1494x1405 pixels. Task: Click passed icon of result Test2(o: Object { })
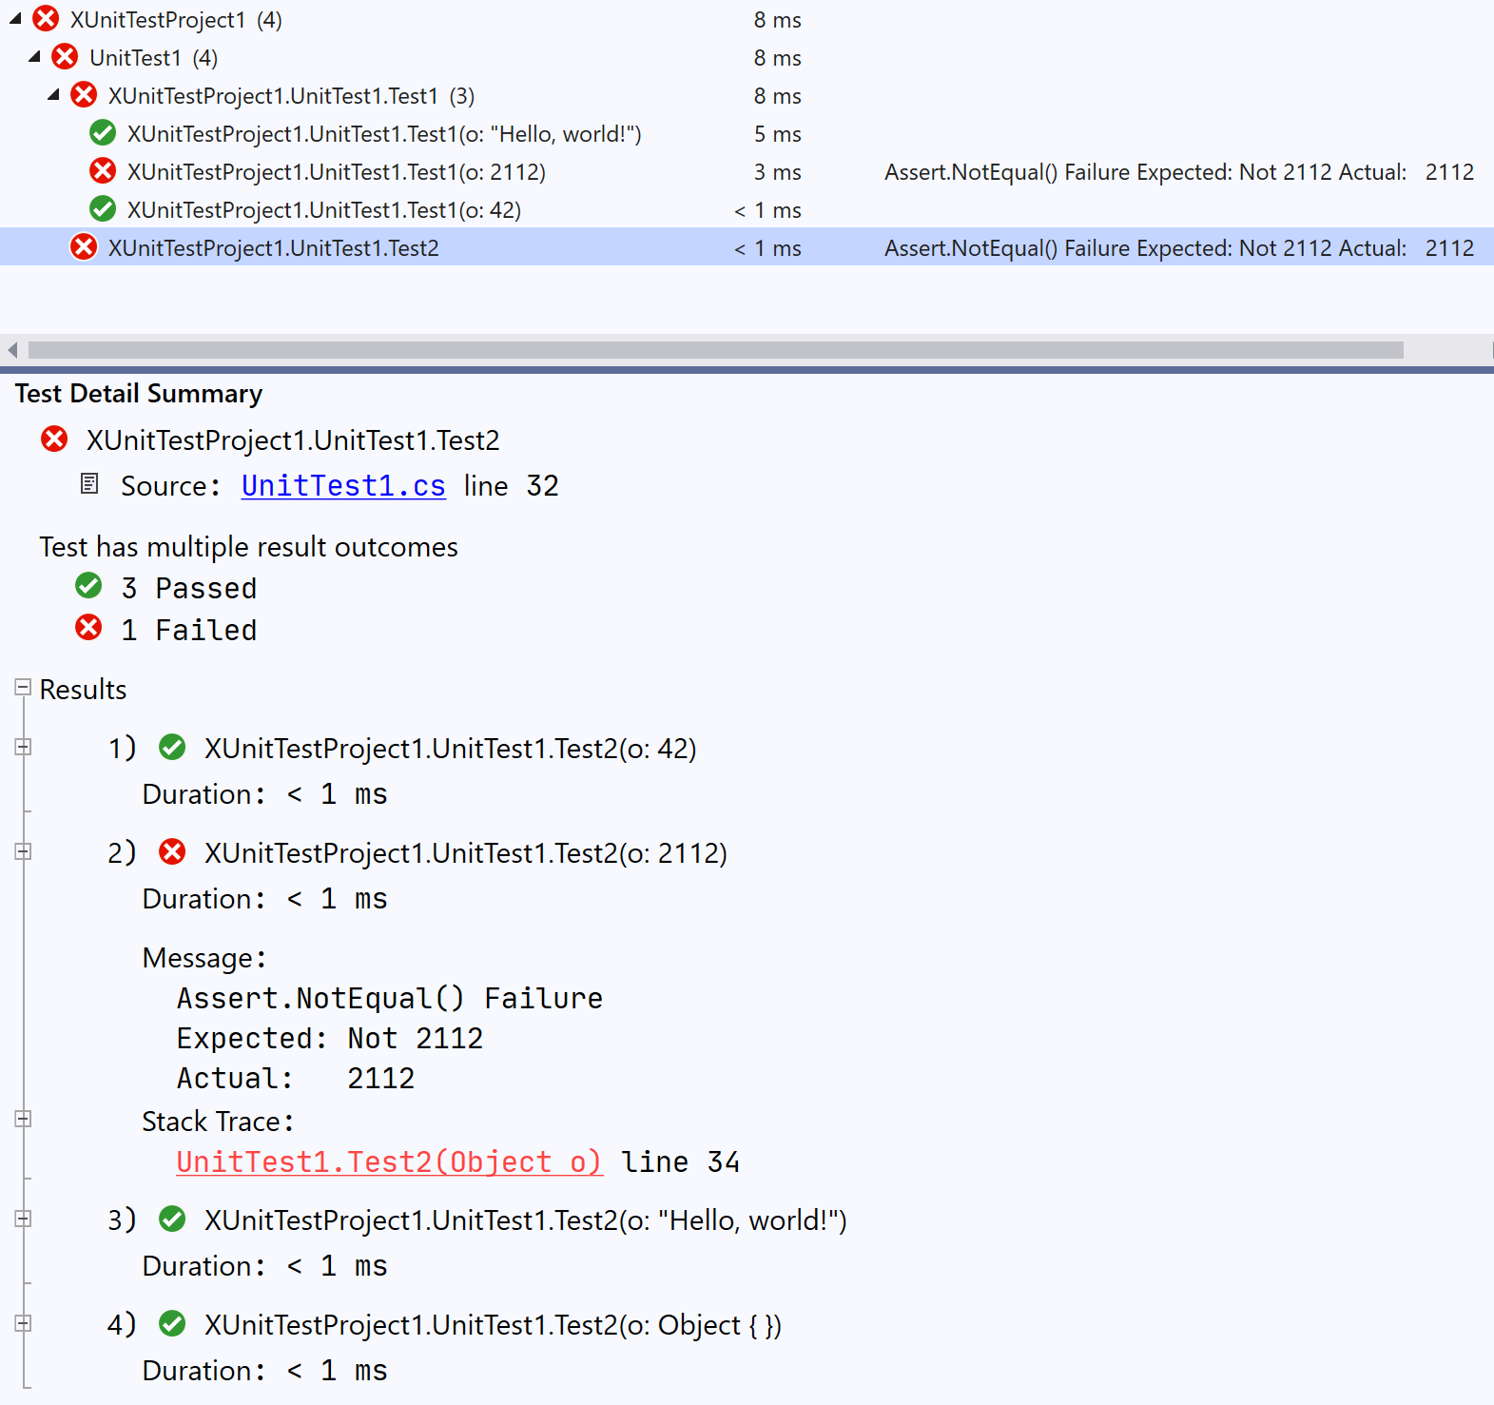(x=172, y=1324)
